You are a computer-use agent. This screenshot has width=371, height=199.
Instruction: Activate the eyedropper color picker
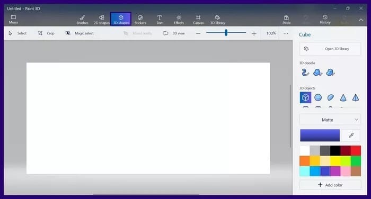tap(351, 135)
